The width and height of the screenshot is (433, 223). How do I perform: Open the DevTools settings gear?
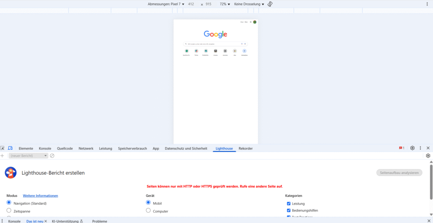tap(412, 148)
